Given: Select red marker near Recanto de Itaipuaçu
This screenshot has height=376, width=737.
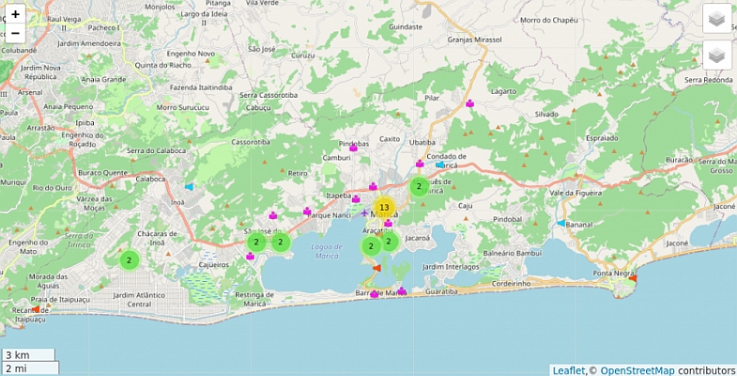Looking at the screenshot, I should [36, 308].
